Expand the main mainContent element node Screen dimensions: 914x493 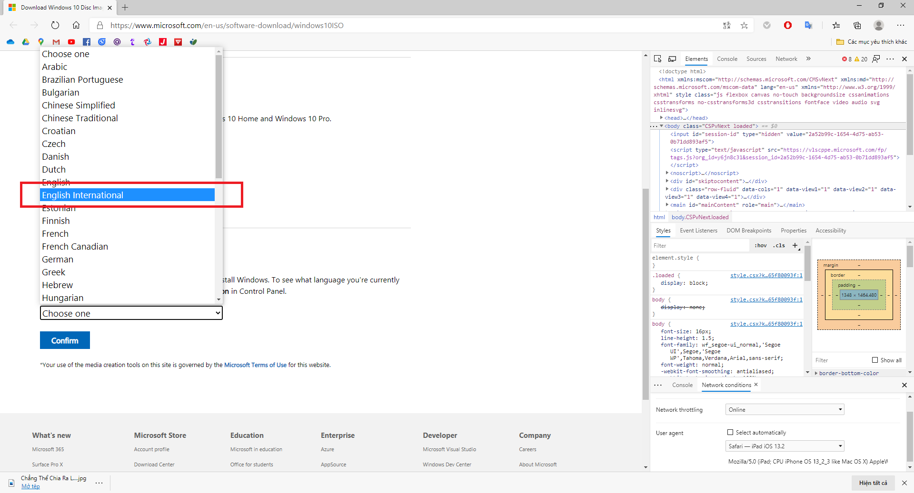(x=667, y=205)
